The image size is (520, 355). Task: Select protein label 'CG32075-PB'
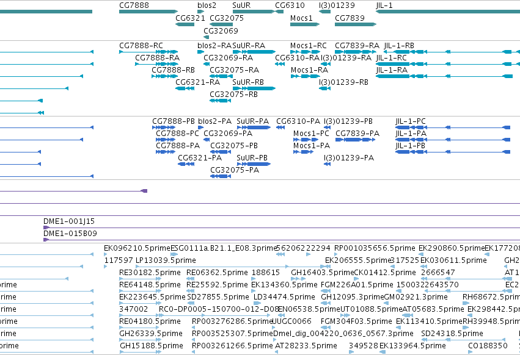point(234,146)
